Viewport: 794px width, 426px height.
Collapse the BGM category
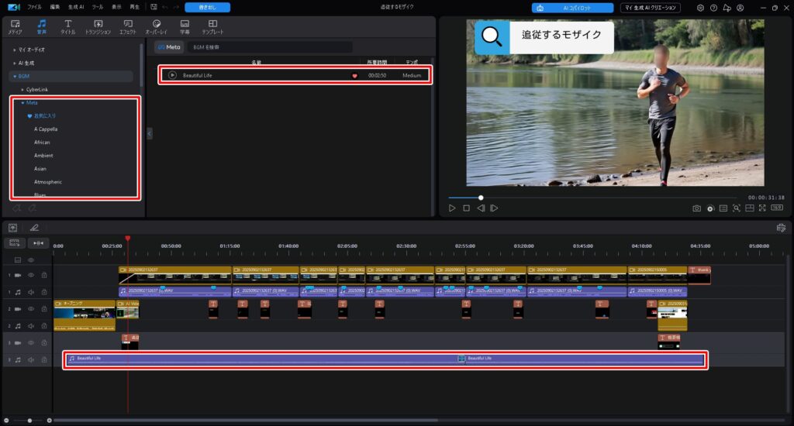tap(14, 77)
